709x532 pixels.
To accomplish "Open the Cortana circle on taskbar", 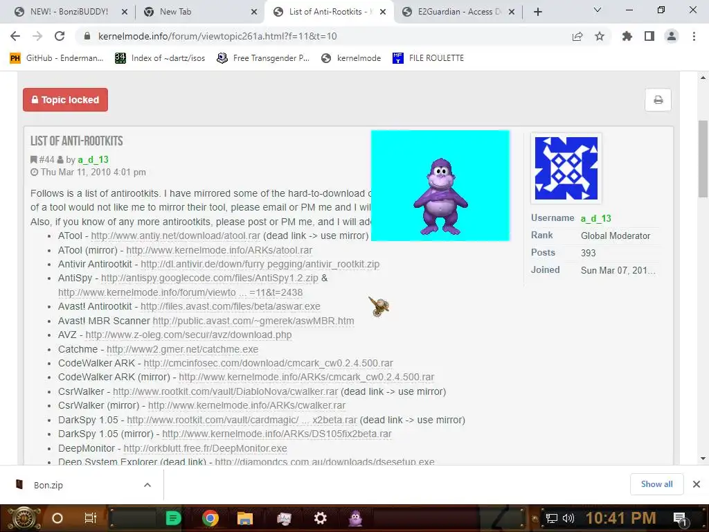I will coord(57,518).
